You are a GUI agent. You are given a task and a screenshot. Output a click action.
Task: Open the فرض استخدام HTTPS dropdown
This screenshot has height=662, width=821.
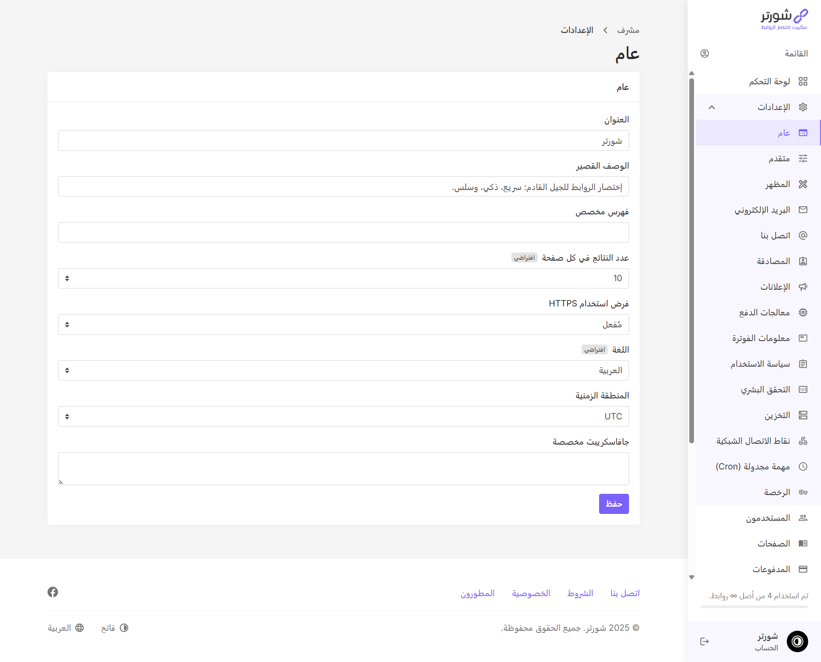click(x=343, y=324)
